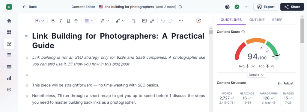The image size is (307, 112).
Task: Click the AI sparkle icon in toolbar
Action: tap(199, 21)
